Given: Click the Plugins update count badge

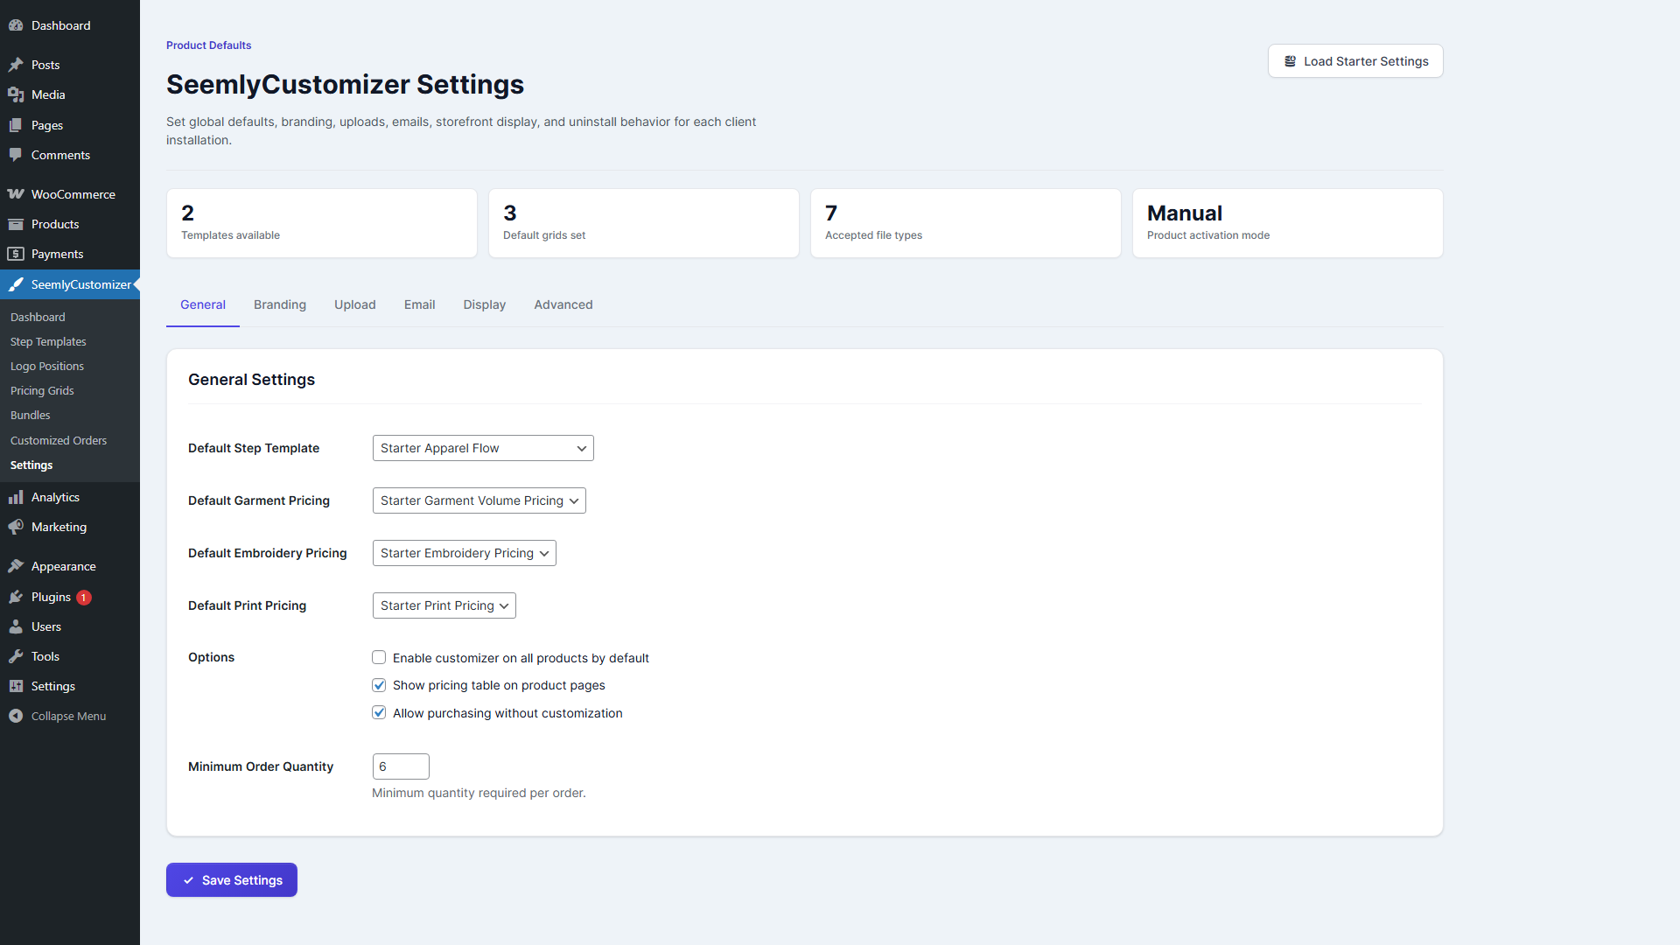Looking at the screenshot, I should point(84,598).
